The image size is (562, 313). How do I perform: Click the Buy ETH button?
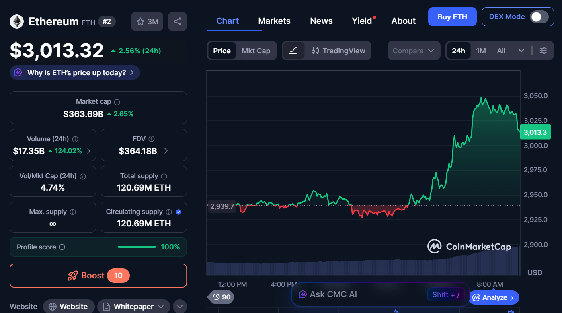pos(452,17)
